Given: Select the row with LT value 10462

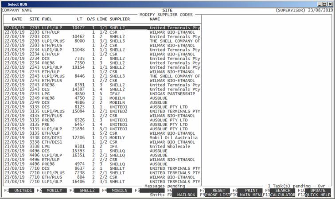Looking at the screenshot, I should click(x=102, y=36).
